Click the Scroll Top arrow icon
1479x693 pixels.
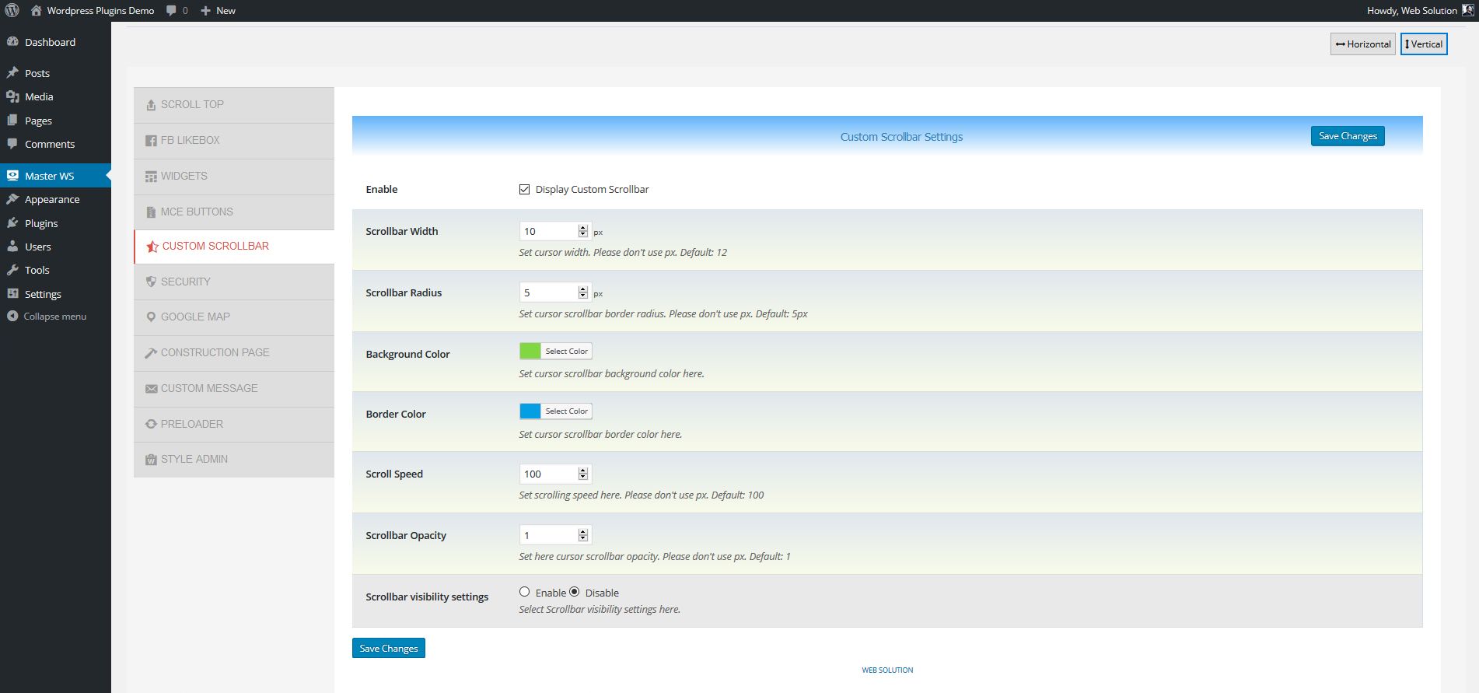(151, 105)
